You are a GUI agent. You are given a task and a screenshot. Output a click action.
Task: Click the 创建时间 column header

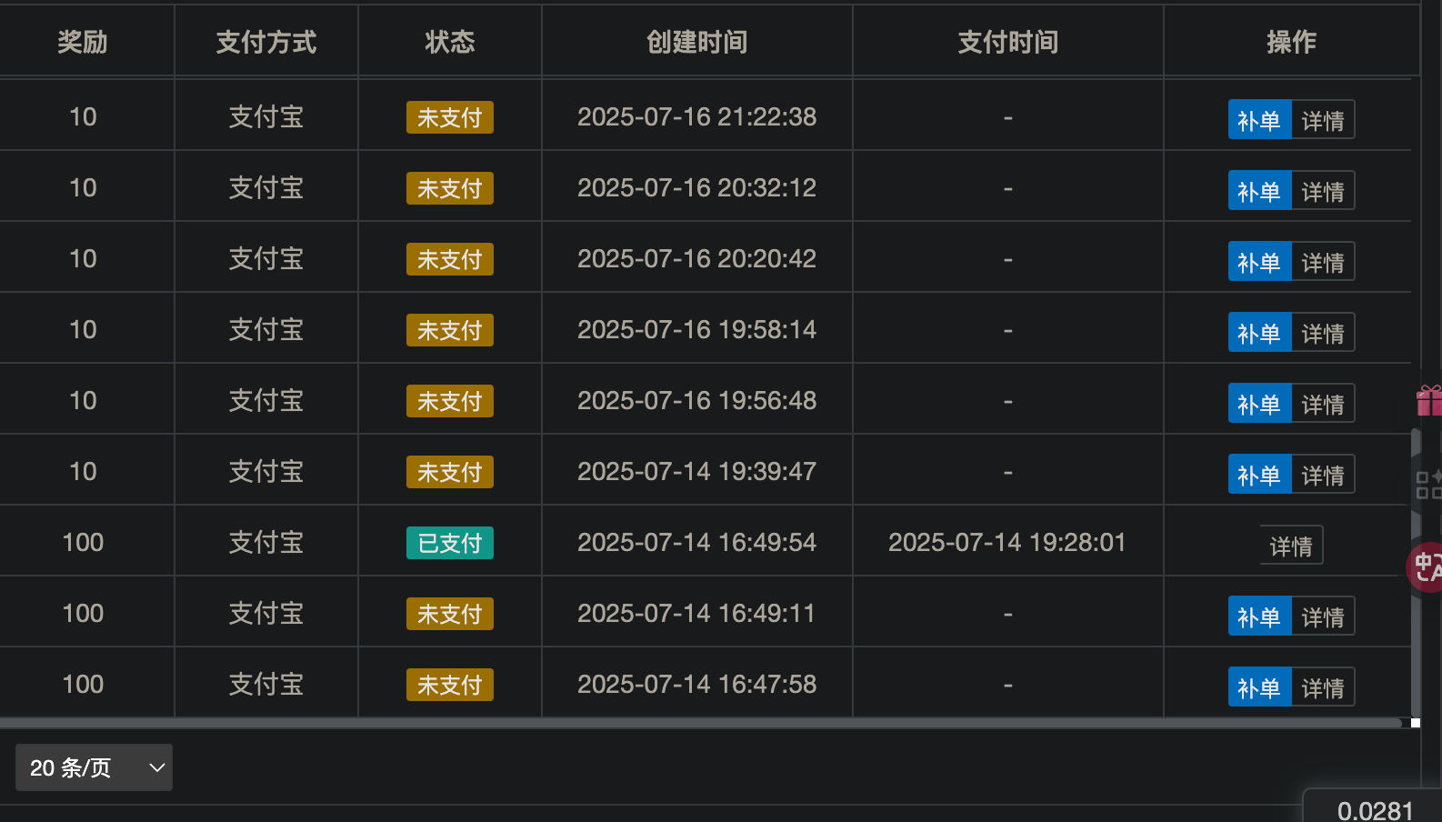coord(696,42)
